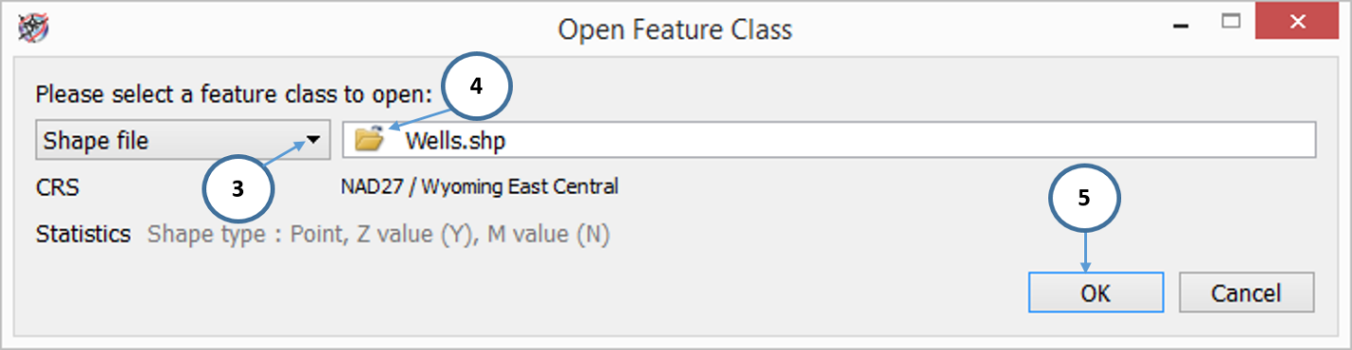Click the Statistics label
Screen dimensions: 1352x350
[x=83, y=235]
